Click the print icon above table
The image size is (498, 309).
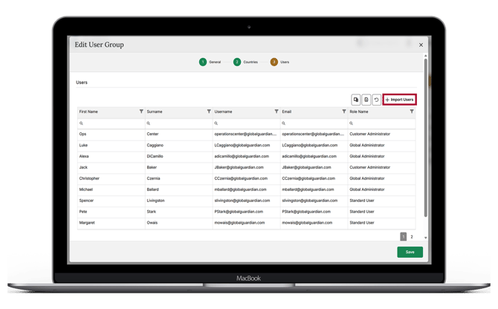point(366,100)
